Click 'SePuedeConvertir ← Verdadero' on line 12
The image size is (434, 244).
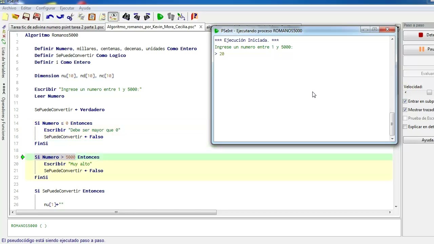(70, 110)
